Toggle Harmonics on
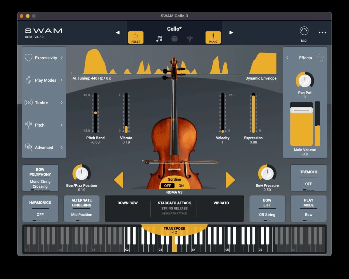The height and width of the screenshot is (279, 349). 40,209
